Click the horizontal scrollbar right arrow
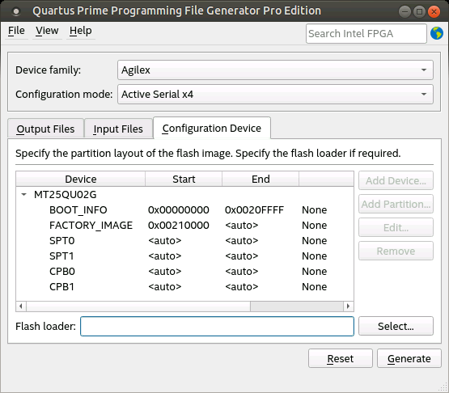The height and width of the screenshot is (393, 449). [x=348, y=306]
